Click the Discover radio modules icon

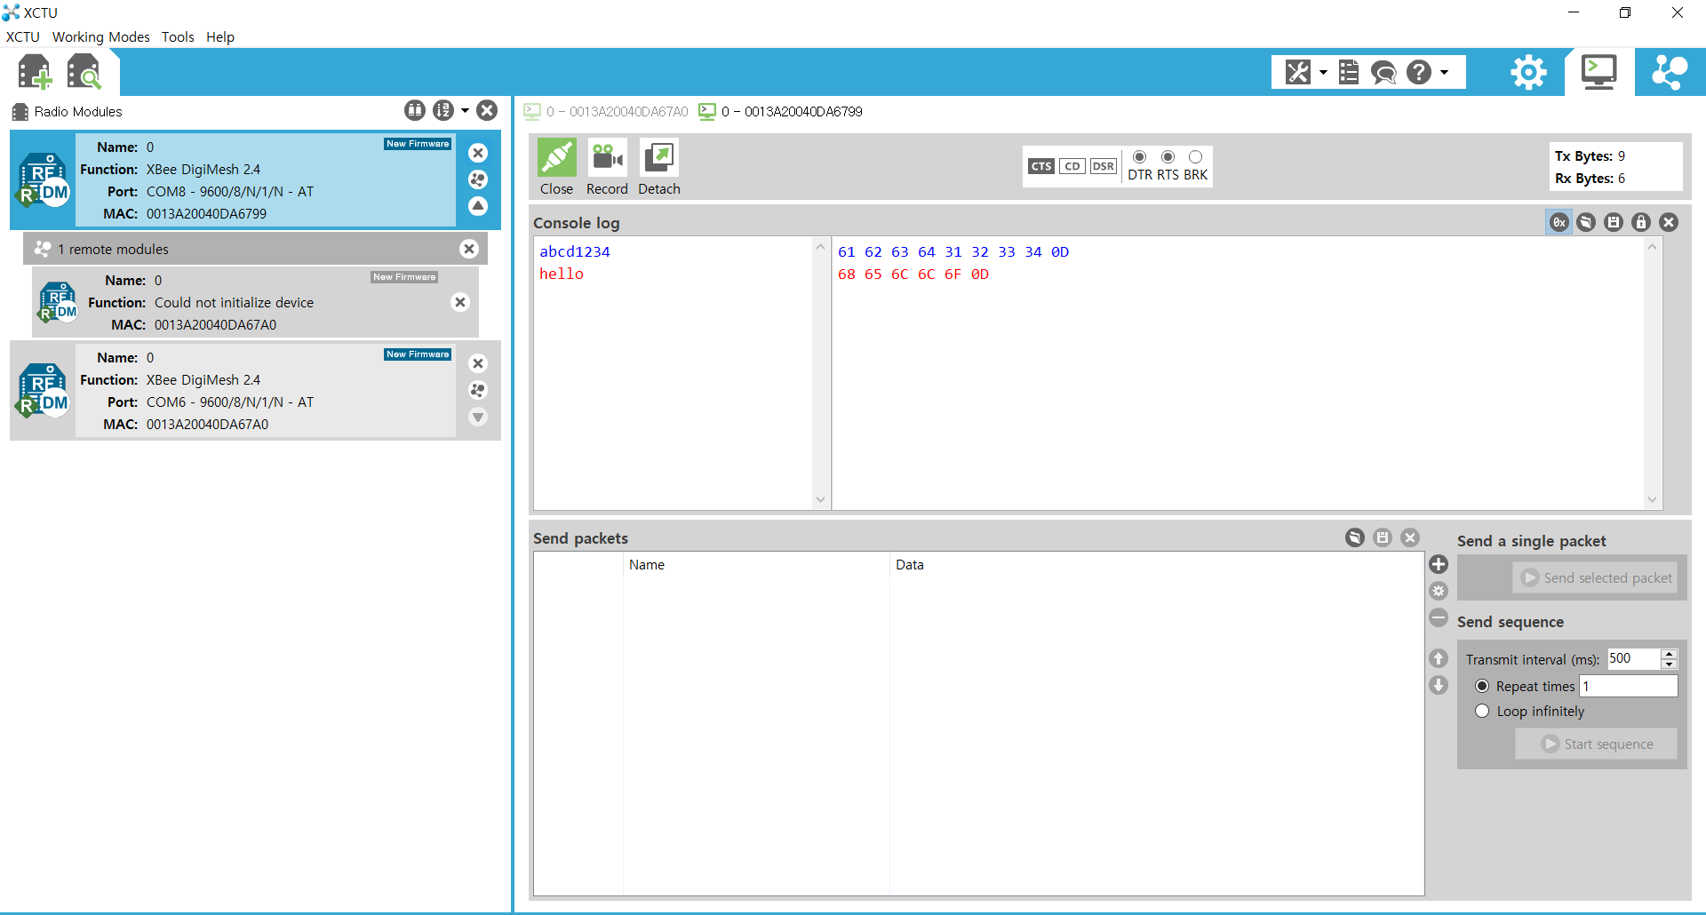[84, 72]
